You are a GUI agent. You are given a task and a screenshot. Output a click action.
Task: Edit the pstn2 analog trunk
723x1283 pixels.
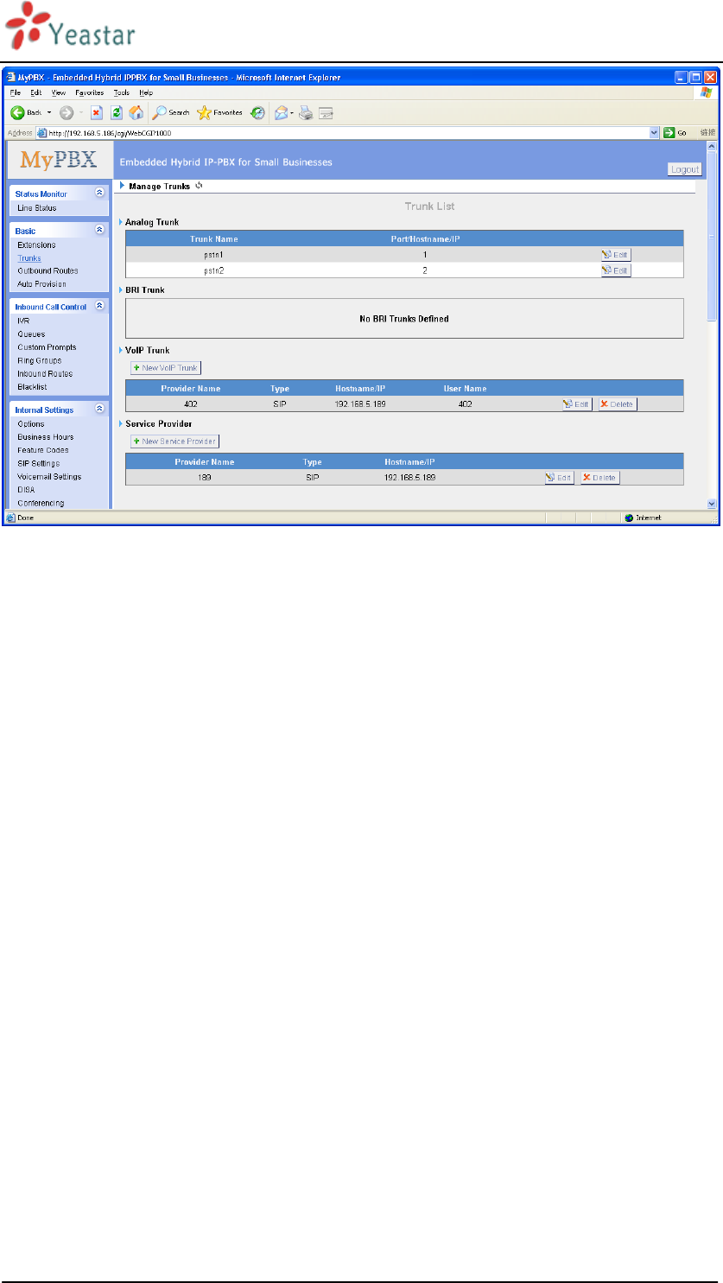click(x=616, y=270)
